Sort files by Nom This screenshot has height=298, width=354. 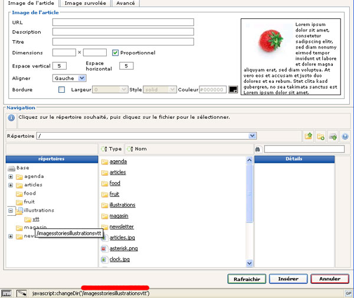click(137, 149)
